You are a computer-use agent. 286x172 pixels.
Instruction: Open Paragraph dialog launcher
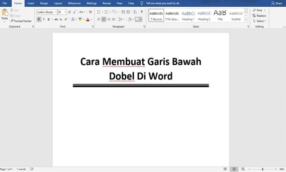click(144, 27)
